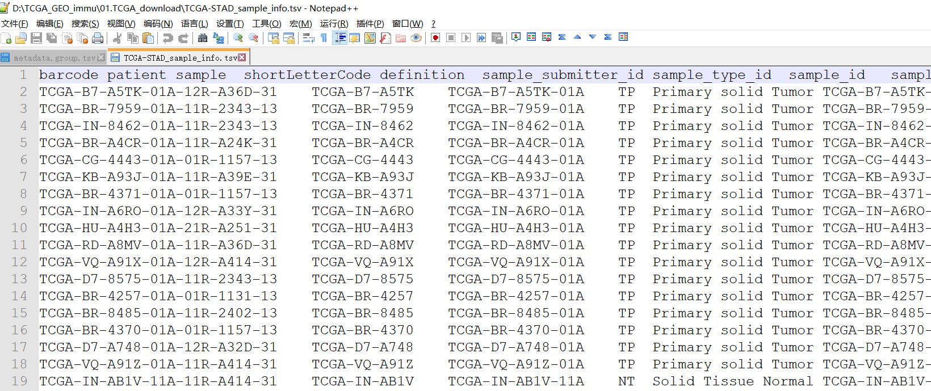Toggle file monitoring eye icon
Image resolution: width=931 pixels, height=391 pixels.
pos(416,38)
